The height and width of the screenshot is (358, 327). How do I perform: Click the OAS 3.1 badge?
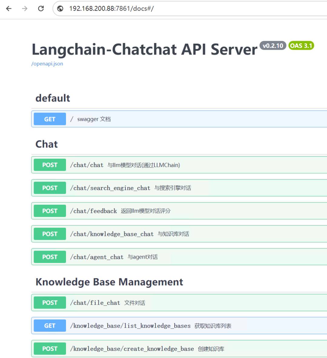(301, 46)
